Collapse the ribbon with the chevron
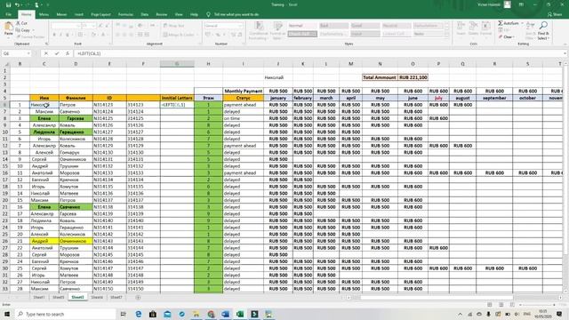The image size is (569, 320). (565, 44)
